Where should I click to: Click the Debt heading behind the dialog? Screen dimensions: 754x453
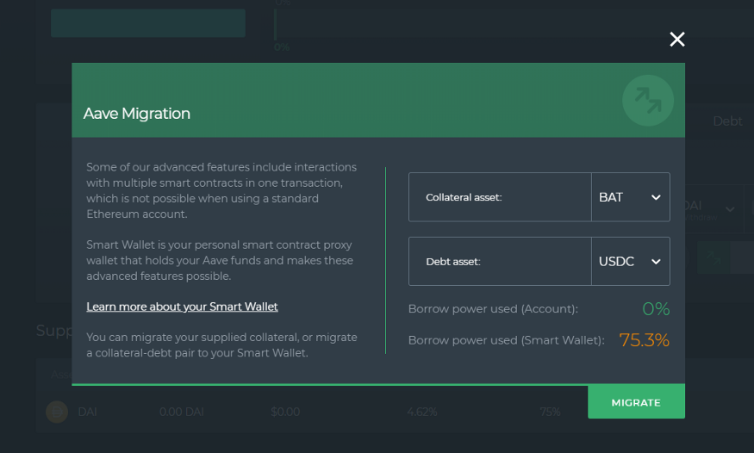(727, 121)
